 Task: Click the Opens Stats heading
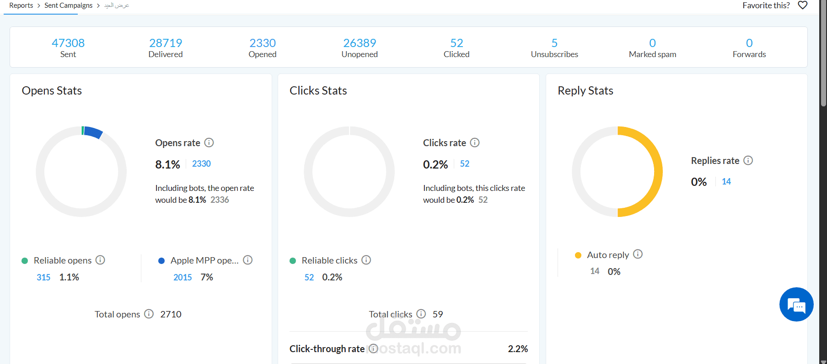(52, 90)
